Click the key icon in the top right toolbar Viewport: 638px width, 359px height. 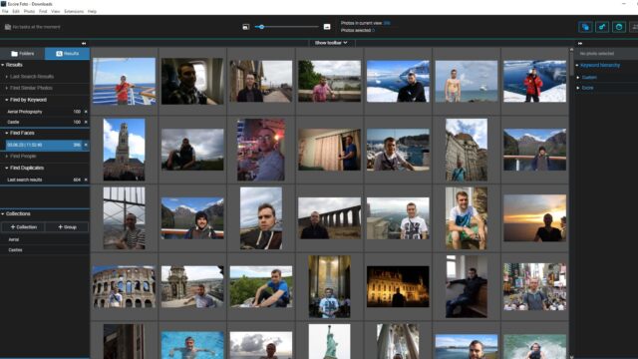[602, 27]
